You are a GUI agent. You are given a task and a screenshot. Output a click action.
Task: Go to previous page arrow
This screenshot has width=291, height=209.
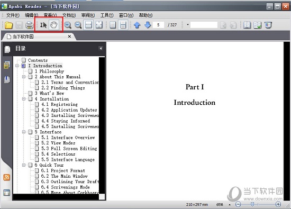[137, 25]
